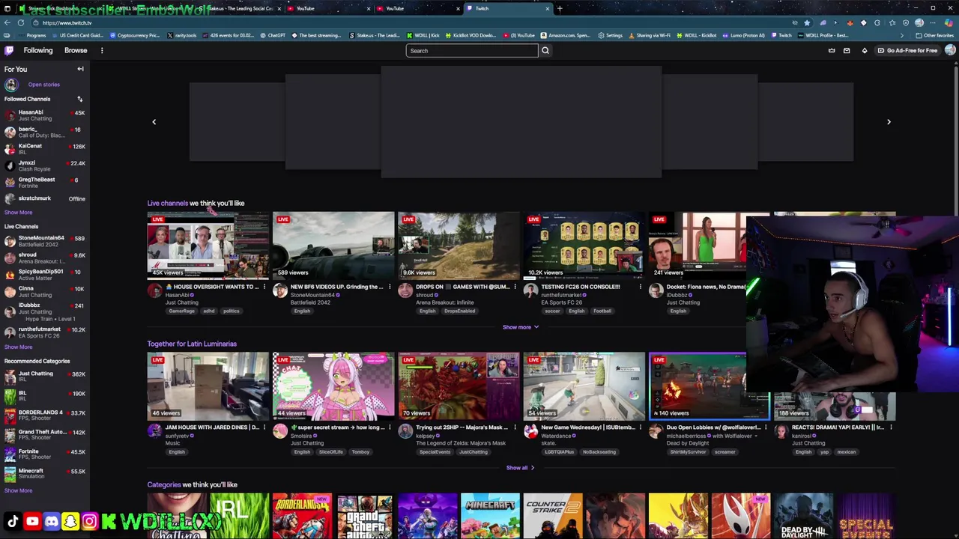Click the Minecraft category icon in sidebar
This screenshot has height=539, width=959.
[10, 474]
